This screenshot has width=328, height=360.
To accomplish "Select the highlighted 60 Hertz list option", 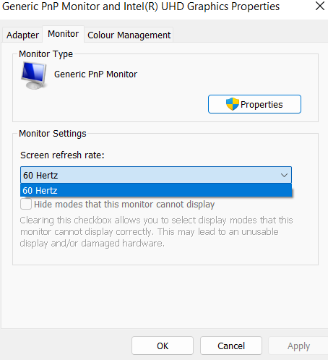I will tap(156, 190).
